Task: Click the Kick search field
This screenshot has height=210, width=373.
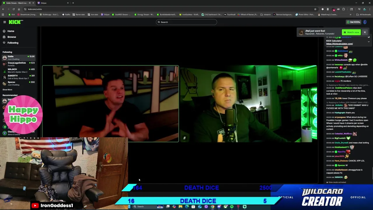Action: tap(186, 22)
